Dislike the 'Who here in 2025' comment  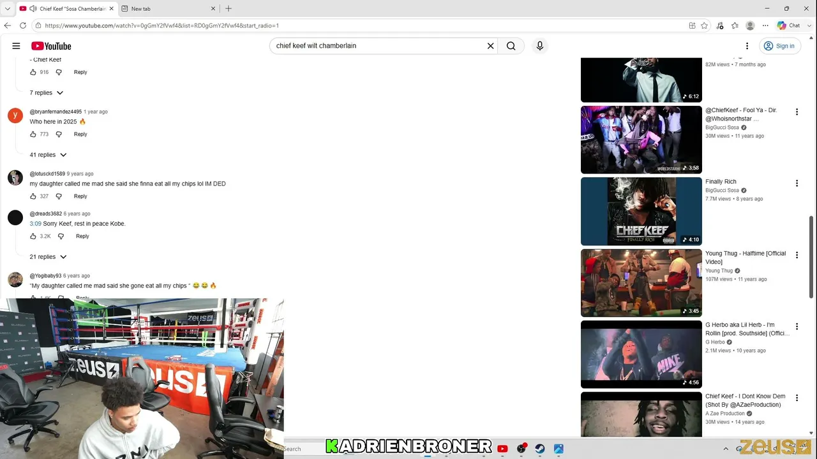(x=59, y=134)
